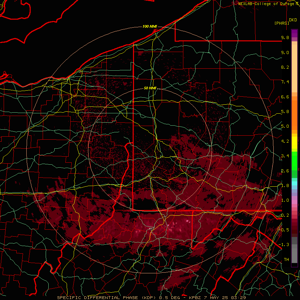Click the bright green segment of the color bar
Viewport: 300px width, 300px height.
pyautogui.click(x=294, y=162)
